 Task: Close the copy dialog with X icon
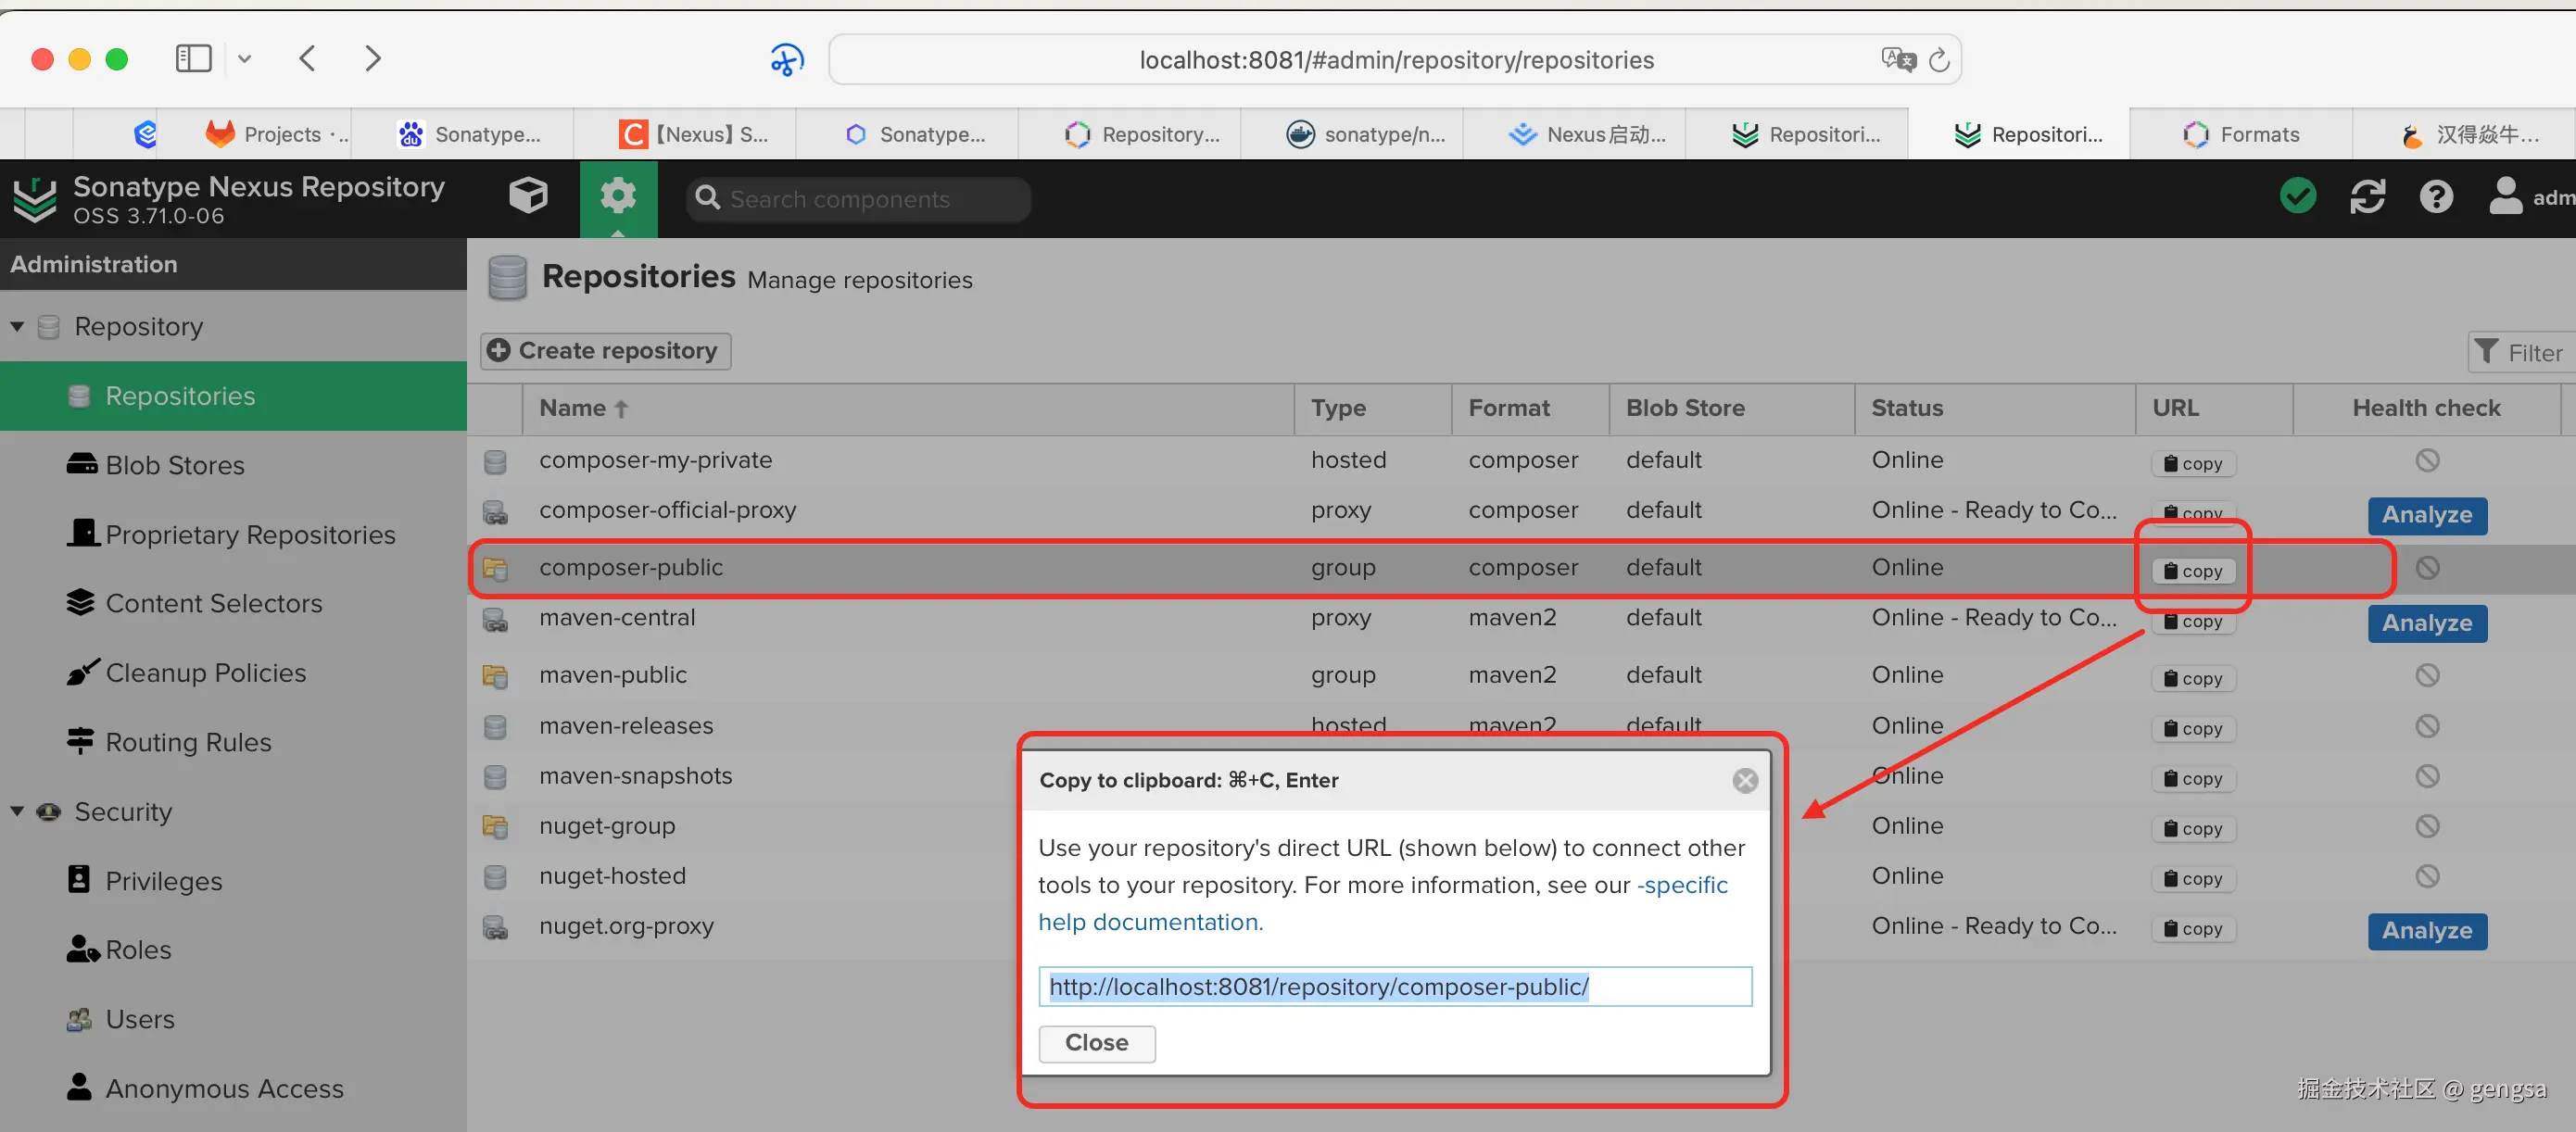click(x=1744, y=780)
